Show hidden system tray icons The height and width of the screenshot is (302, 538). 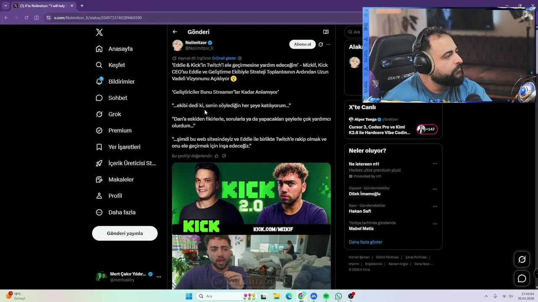point(486,296)
